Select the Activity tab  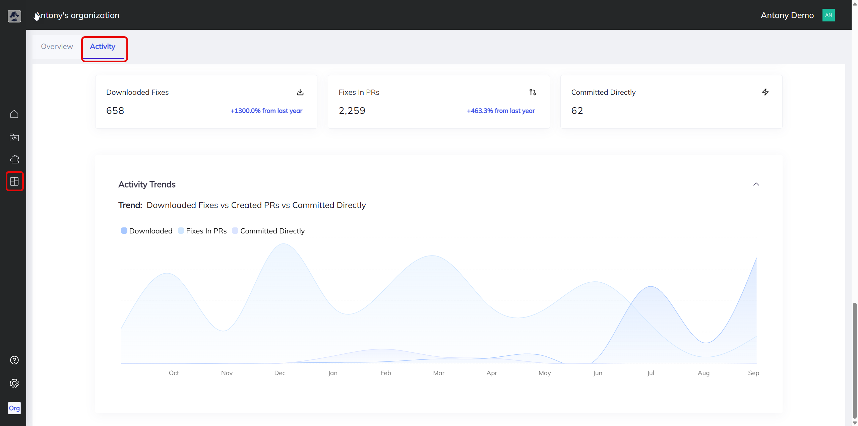103,47
